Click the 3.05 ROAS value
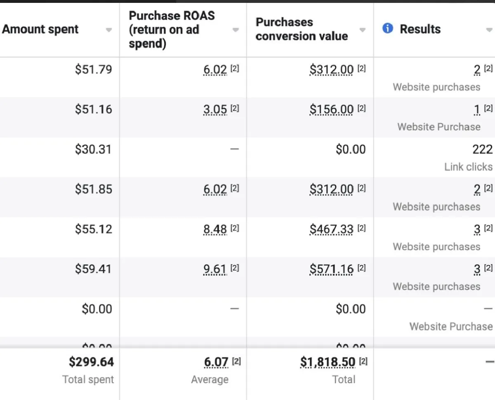Screen dimensions: 495x400 click(215, 110)
